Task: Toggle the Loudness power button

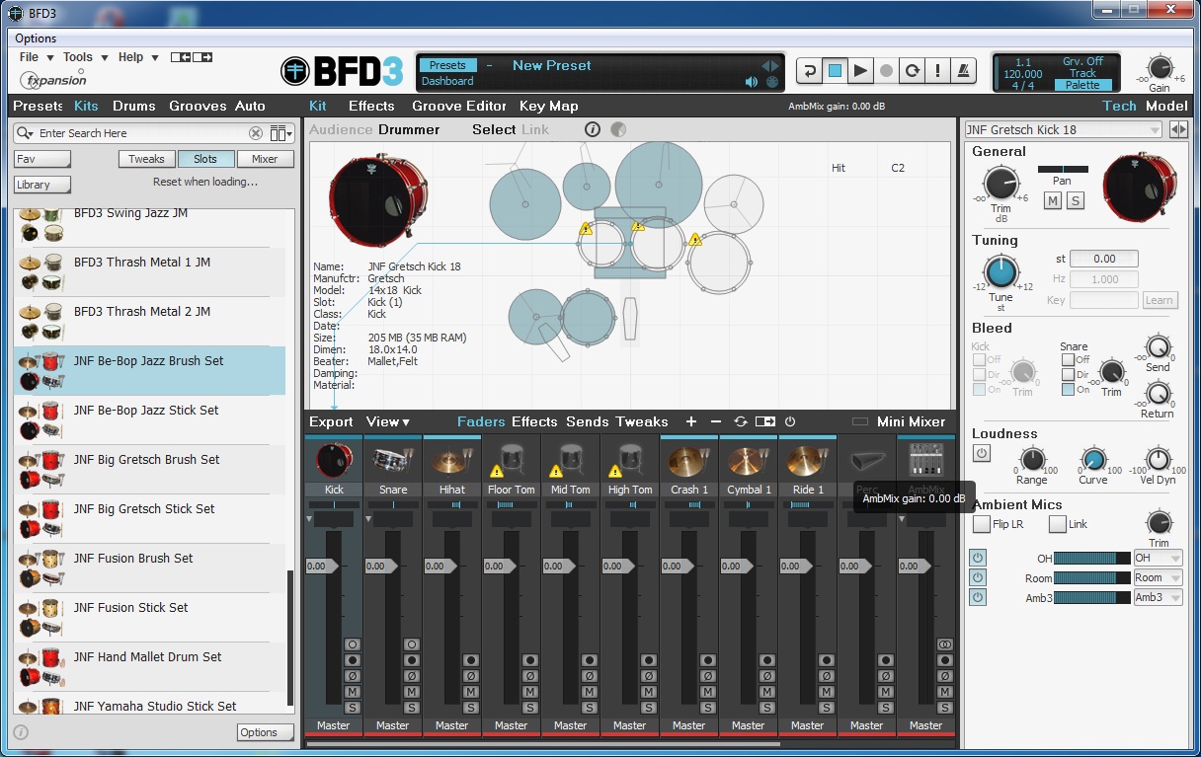Action: coord(982,453)
